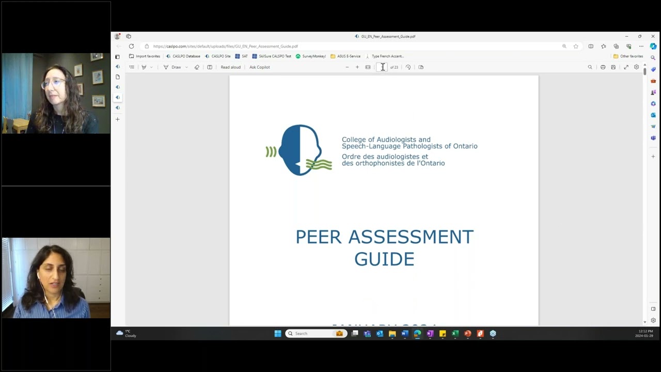
Task: Rotate the PDF page icon
Action: click(408, 67)
